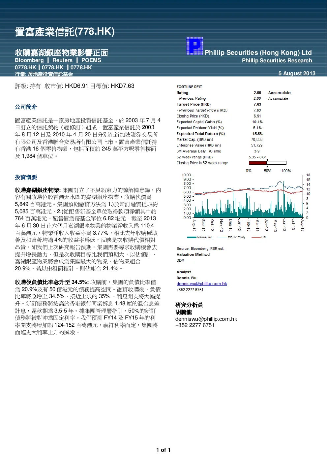Click the large plain denniswu@phillip.com.hk text
This screenshot has height=463, width=327.
click(x=206, y=319)
